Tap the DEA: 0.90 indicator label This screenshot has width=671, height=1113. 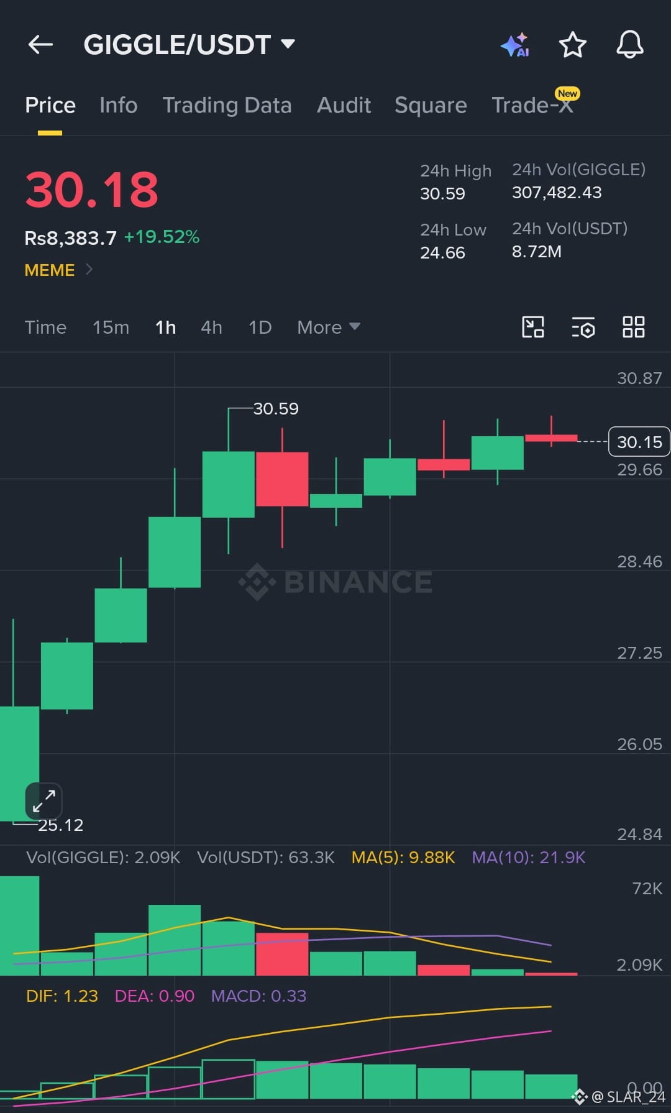coord(155,996)
